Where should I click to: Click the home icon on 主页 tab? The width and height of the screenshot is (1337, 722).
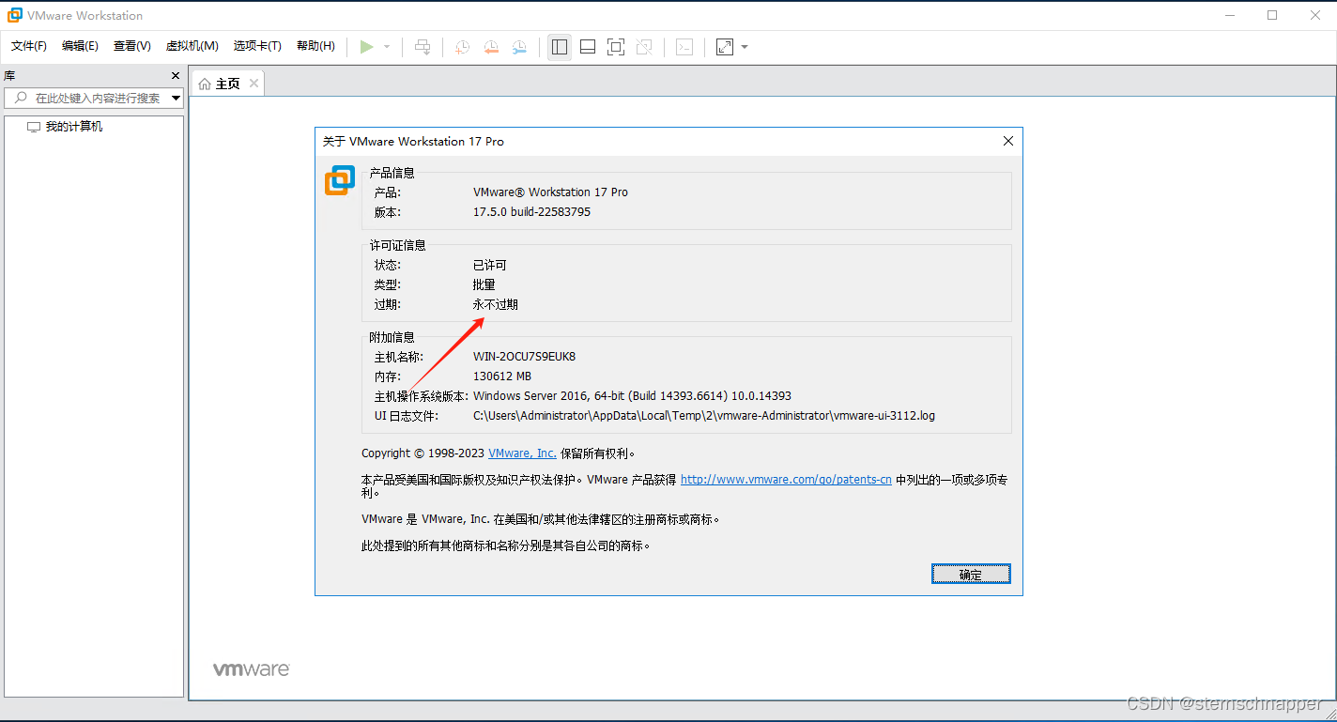tap(205, 84)
